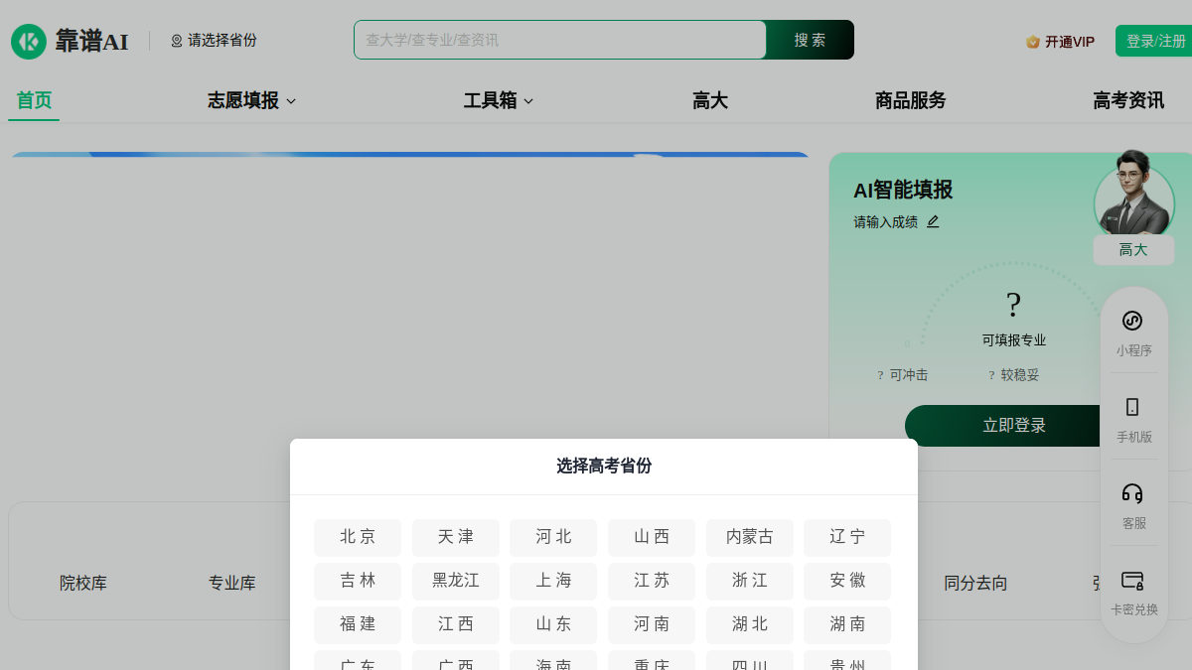Click the pencil edit icon next to 请输入成绩
Screen dimensions: 1192x670
tap(933, 222)
